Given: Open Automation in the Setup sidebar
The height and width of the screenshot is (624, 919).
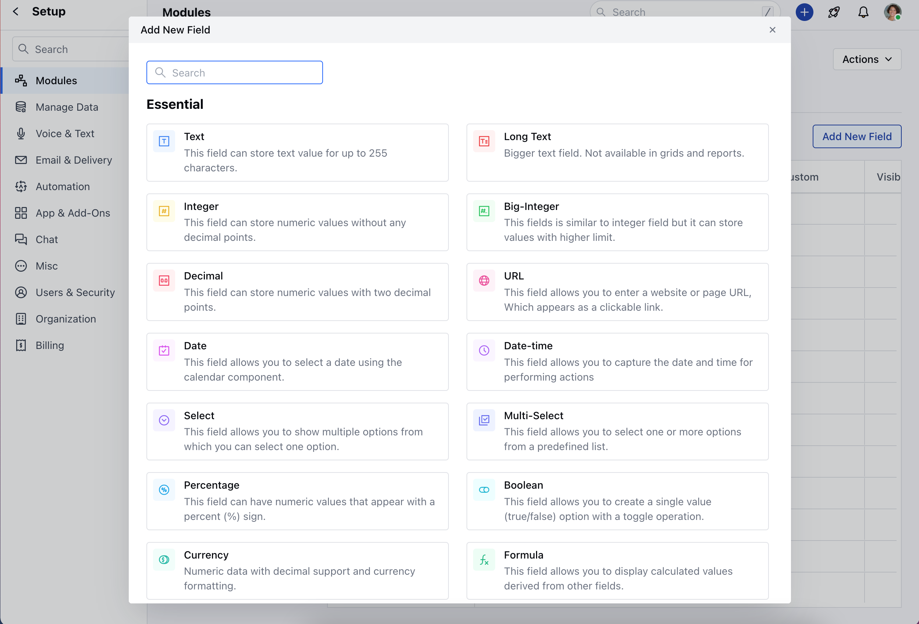Looking at the screenshot, I should coord(63,186).
